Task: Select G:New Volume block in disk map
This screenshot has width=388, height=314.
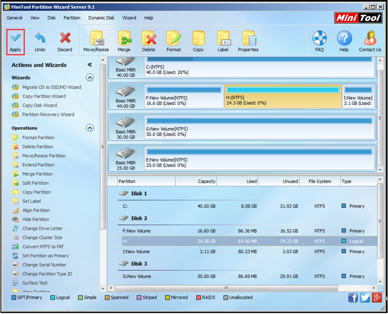Action: 259,128
